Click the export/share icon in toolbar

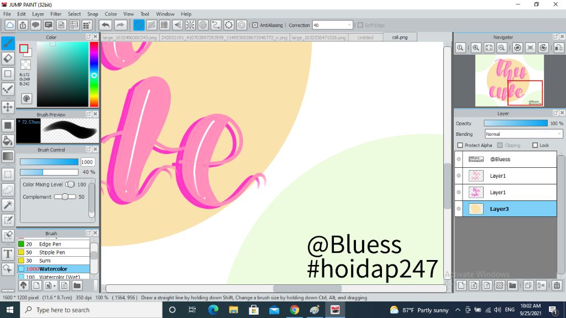click(x=23, y=25)
